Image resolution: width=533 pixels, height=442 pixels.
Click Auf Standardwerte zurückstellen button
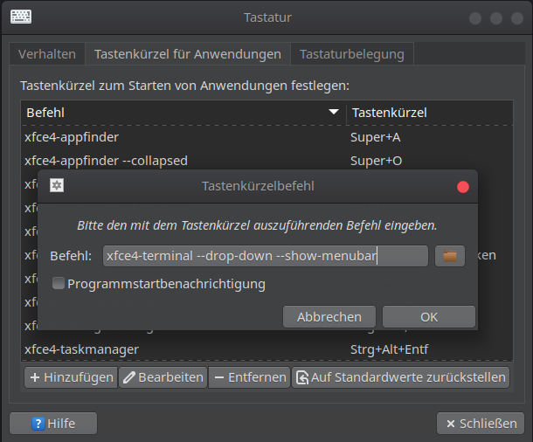pos(400,377)
